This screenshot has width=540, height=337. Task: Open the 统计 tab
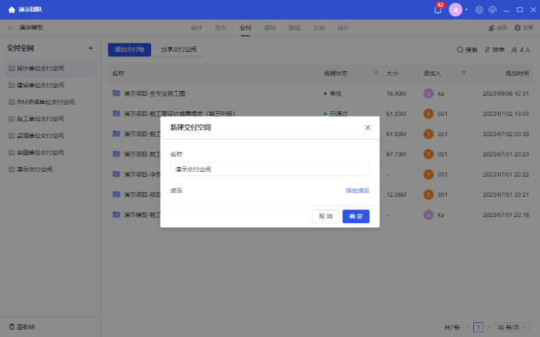click(x=343, y=28)
